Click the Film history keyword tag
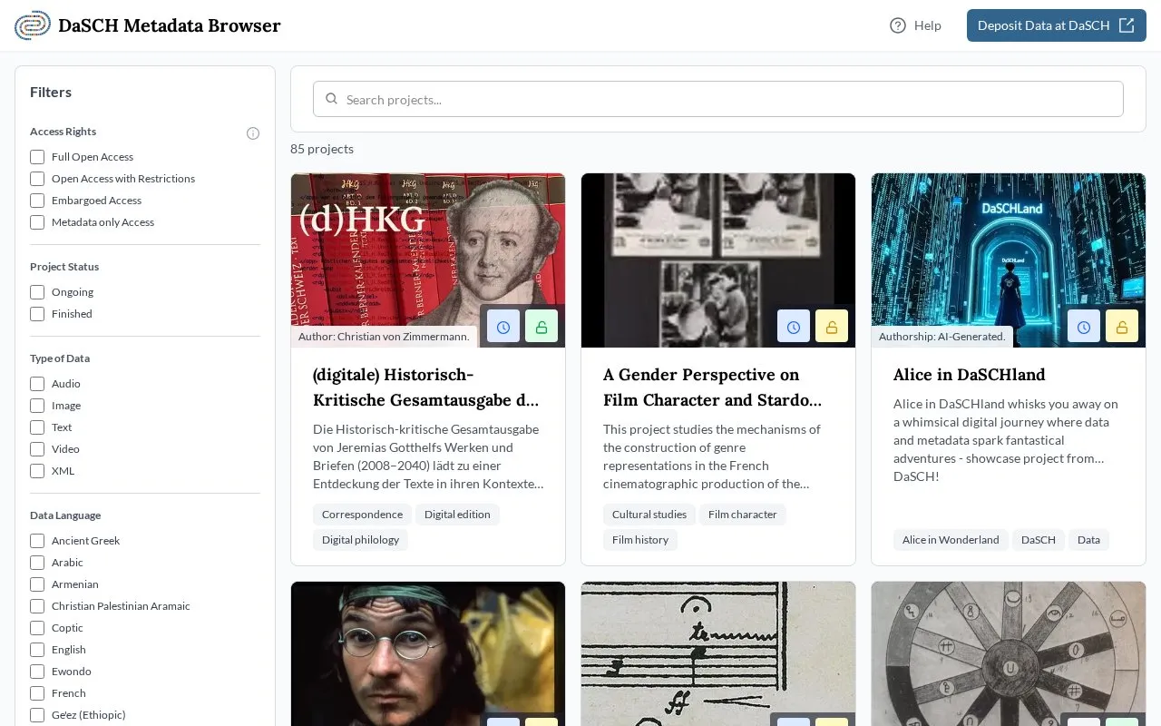 coord(640,540)
